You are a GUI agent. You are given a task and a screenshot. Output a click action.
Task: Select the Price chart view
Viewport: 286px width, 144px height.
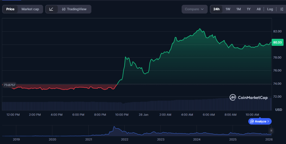click(x=10, y=9)
